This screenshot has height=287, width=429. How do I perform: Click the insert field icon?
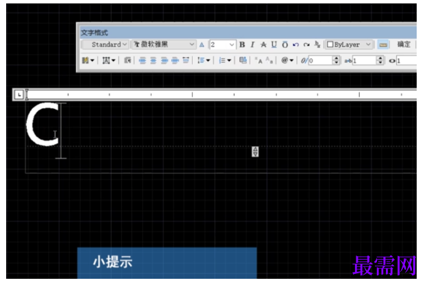coord(243,60)
